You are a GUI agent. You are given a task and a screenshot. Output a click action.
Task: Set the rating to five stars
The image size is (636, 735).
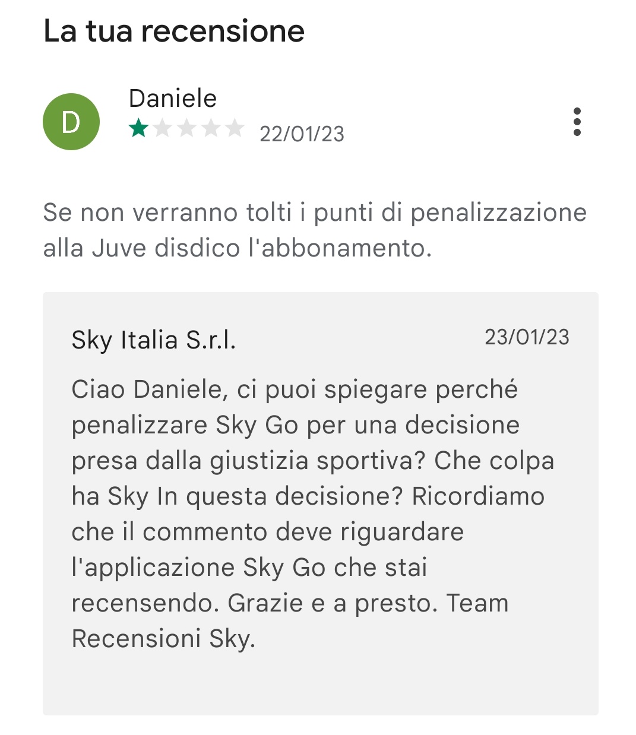pyautogui.click(x=235, y=128)
